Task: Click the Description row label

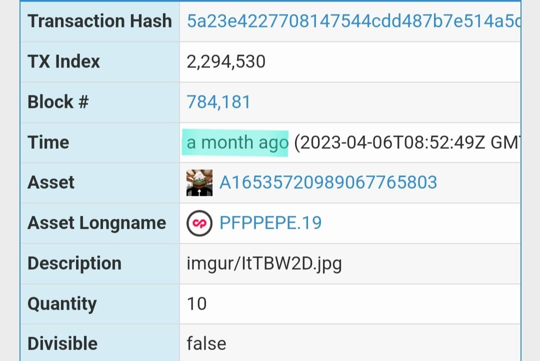Action: coord(74,264)
